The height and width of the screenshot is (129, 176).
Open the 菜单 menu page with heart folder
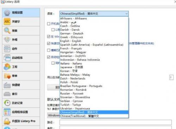[21, 76]
